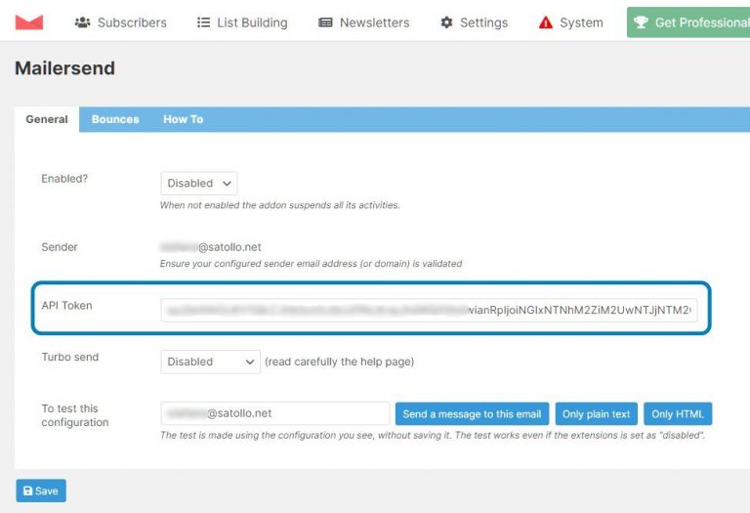Click the Subscribers people icon
This screenshot has height=513, width=750.
[82, 22]
